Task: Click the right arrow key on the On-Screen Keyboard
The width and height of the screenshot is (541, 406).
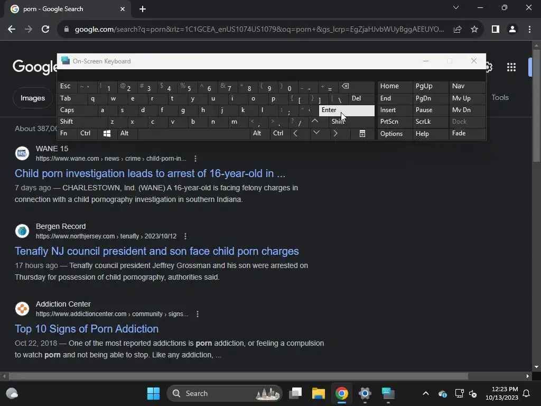Action: click(x=335, y=134)
